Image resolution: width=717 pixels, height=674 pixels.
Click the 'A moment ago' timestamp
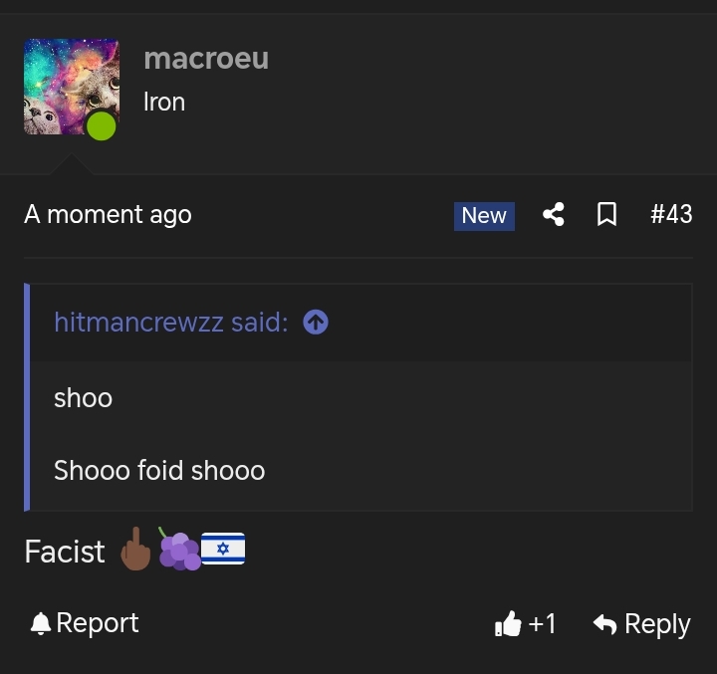pos(108,214)
